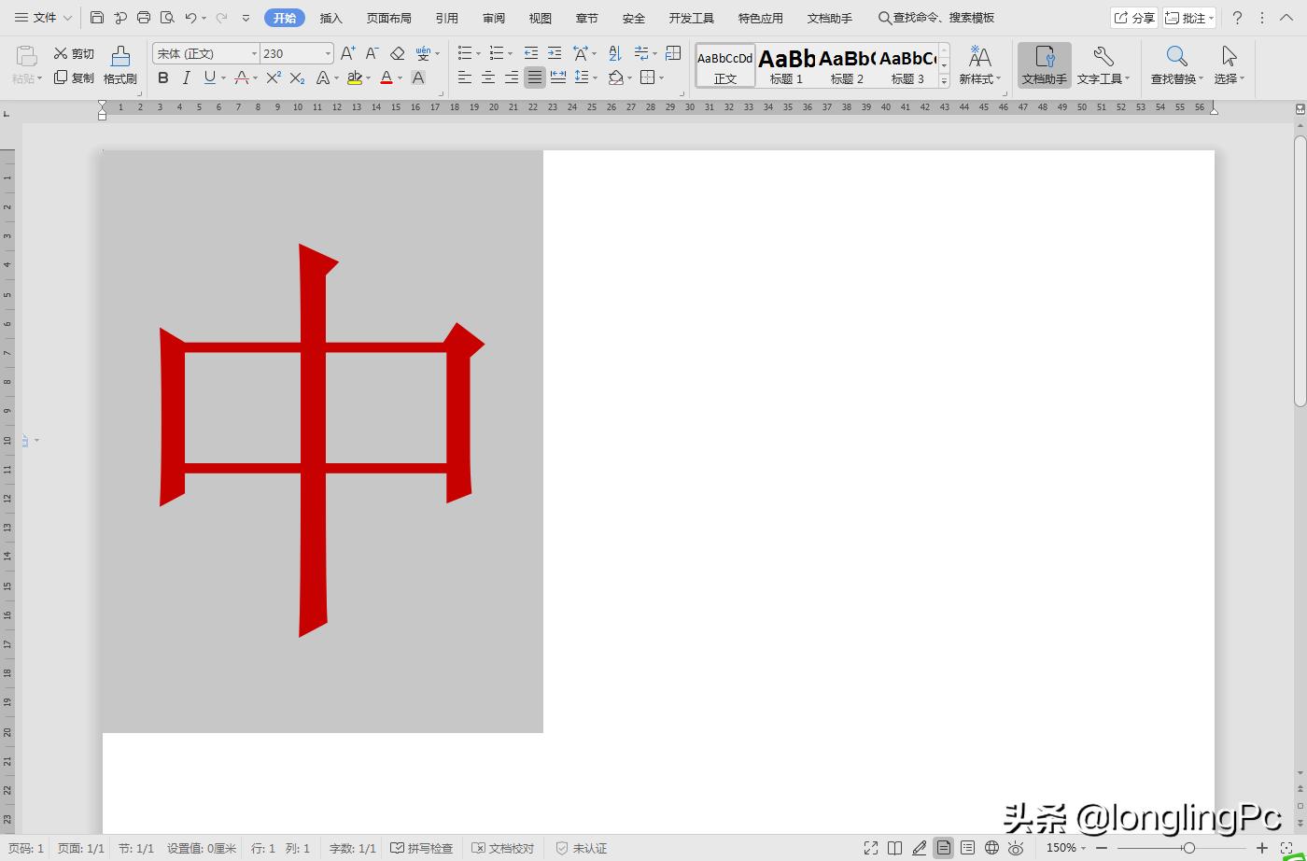Open the zoom level 150% dropdown

pos(1066,848)
